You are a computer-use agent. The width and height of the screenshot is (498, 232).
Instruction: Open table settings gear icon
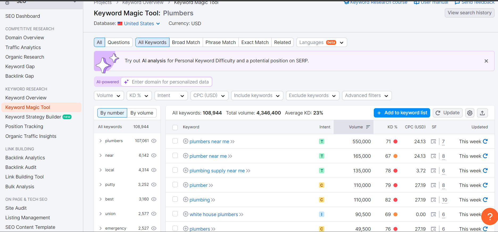pos(470,113)
